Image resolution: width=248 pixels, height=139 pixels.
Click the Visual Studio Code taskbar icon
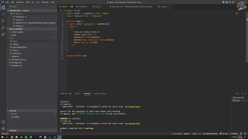click(x=59, y=137)
